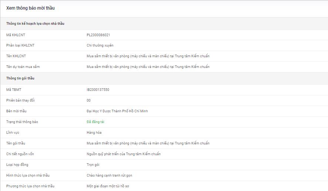Click the 'Trọn gói' contract type value
This screenshot has height=191, width=328.
tap(93, 165)
